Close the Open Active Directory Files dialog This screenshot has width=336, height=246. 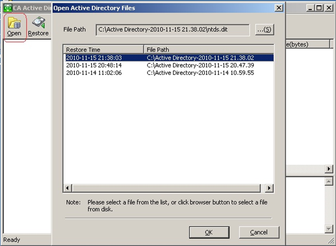[279, 8]
